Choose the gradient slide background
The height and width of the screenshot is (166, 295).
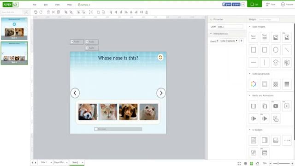coord(287,84)
